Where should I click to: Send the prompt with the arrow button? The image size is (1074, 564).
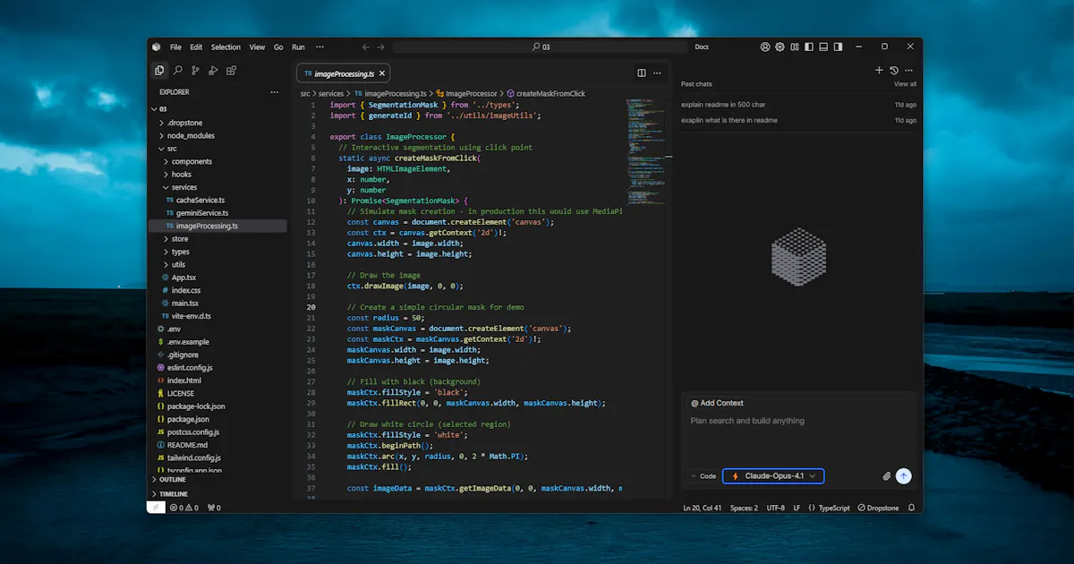(x=904, y=476)
